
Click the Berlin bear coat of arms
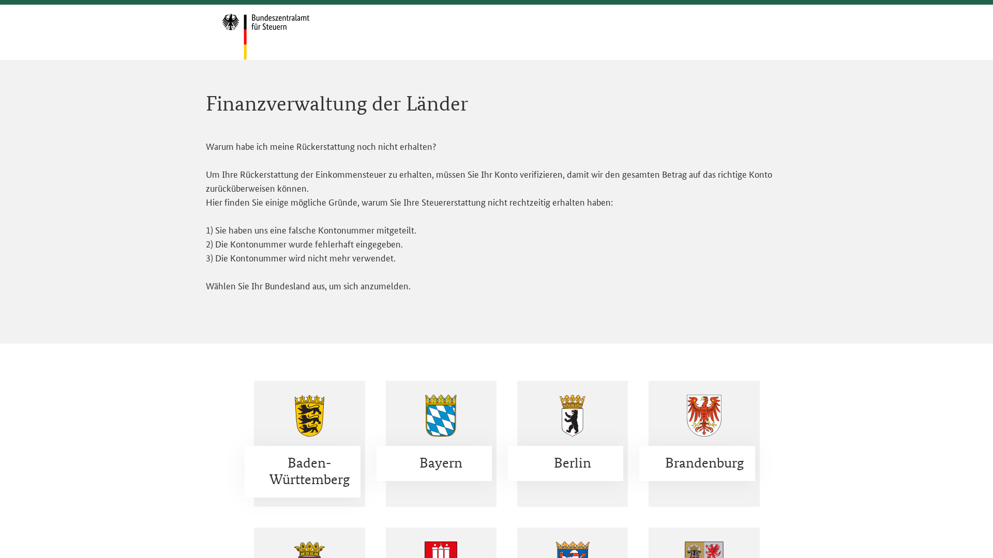pos(572,415)
